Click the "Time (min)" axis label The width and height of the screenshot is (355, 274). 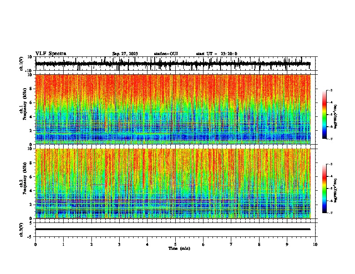179,248
